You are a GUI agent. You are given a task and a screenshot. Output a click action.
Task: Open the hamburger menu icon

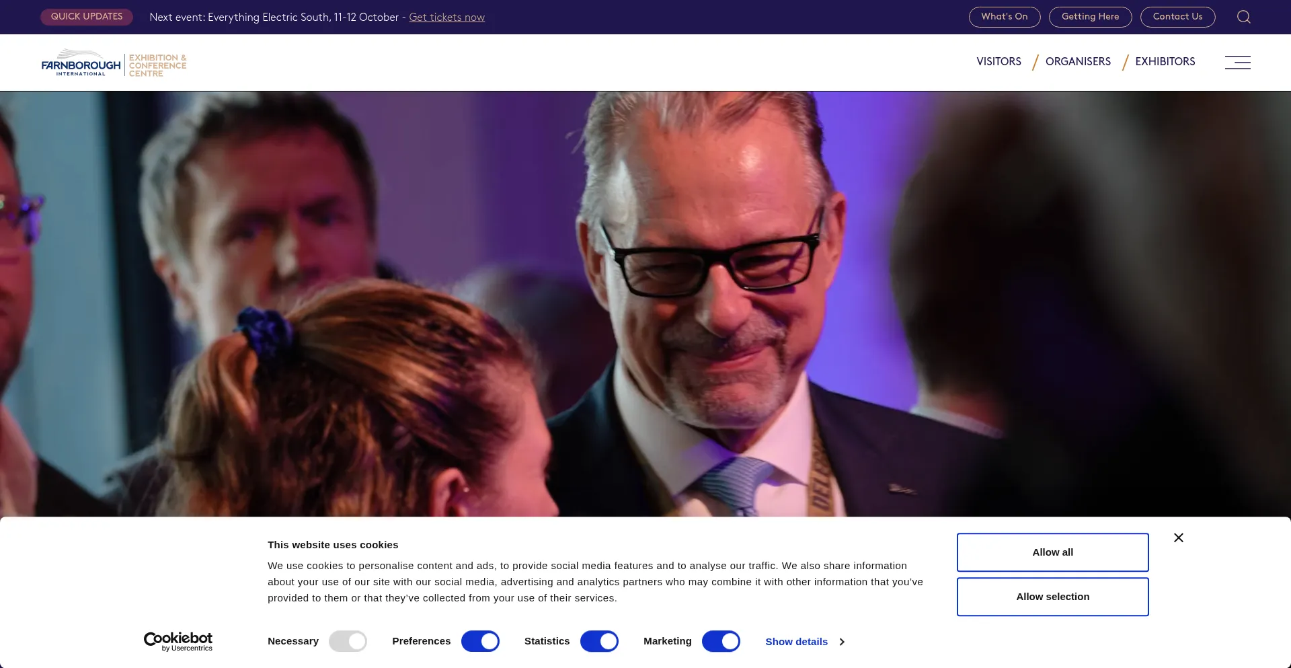click(x=1237, y=63)
